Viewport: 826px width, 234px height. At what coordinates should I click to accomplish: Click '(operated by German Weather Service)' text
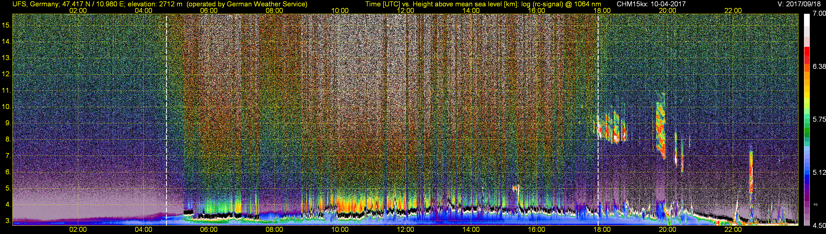pos(247,4)
